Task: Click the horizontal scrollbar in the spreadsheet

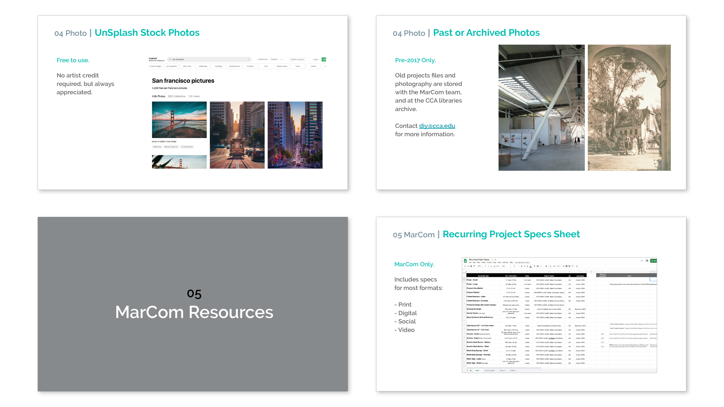Action: (x=504, y=368)
